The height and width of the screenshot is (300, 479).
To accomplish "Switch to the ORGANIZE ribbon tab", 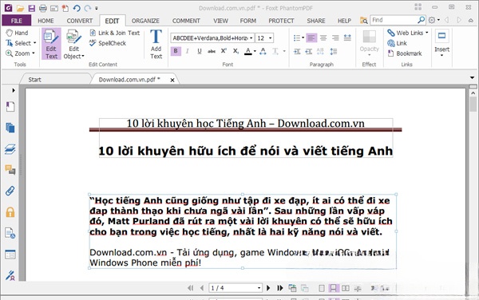I will [x=145, y=21].
